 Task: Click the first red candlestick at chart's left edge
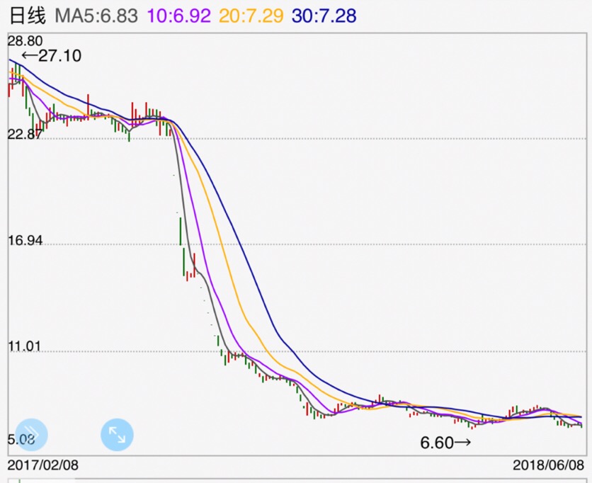[9, 89]
